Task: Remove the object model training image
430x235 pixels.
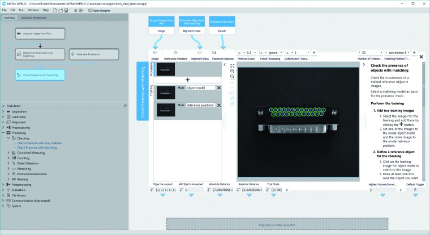Action: 218,88
